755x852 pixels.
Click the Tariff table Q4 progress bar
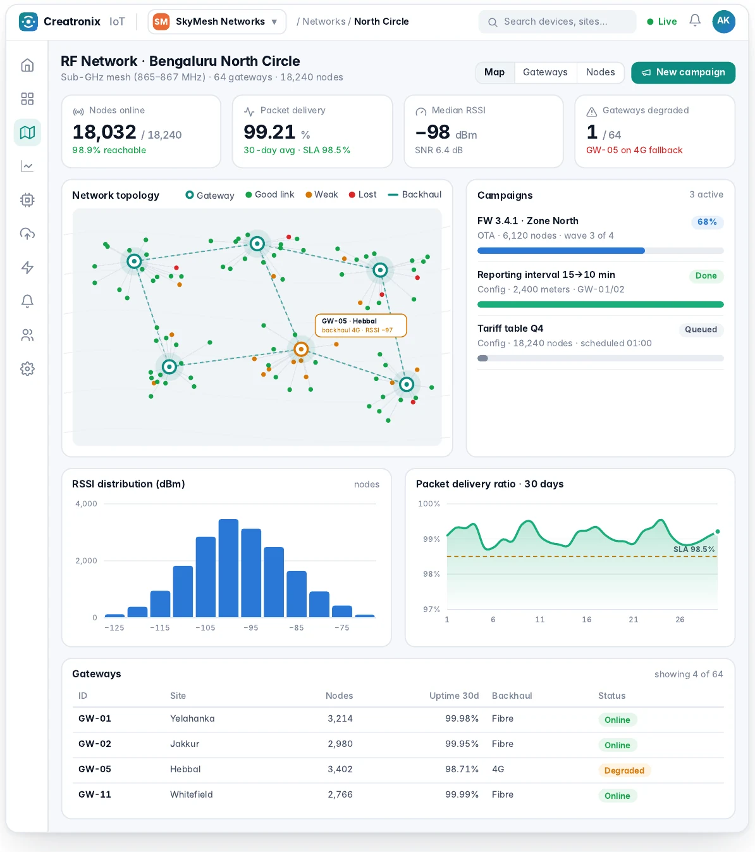coord(600,358)
